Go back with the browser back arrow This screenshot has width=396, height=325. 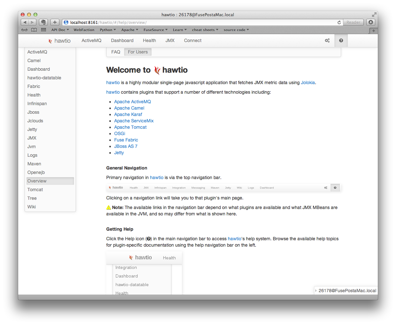click(25, 22)
